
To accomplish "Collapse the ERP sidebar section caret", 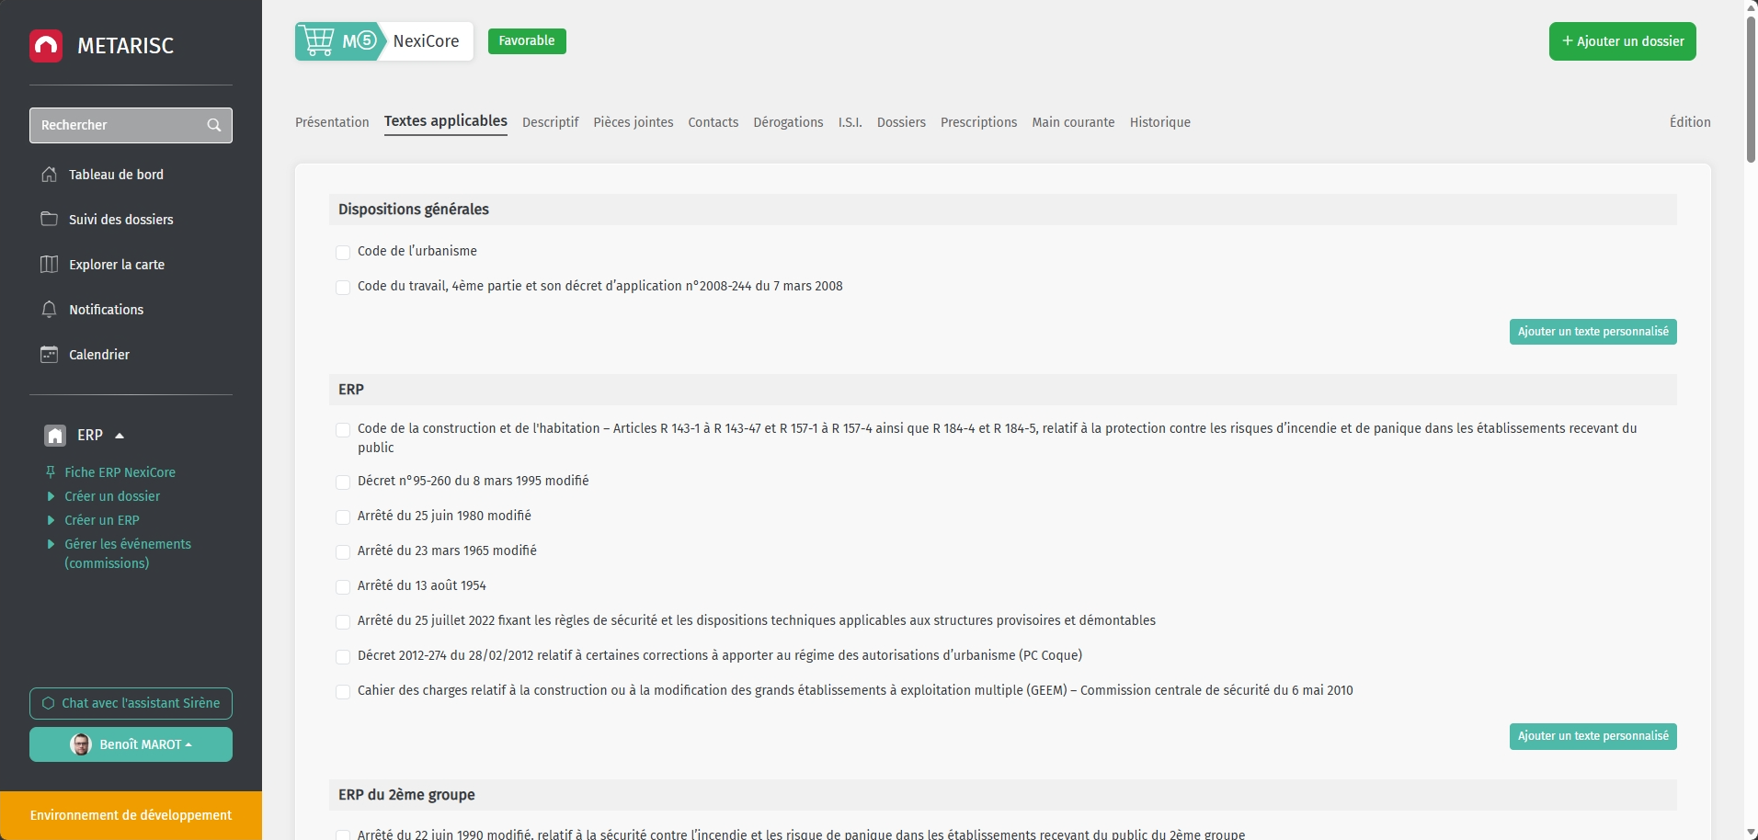I will 120,436.
